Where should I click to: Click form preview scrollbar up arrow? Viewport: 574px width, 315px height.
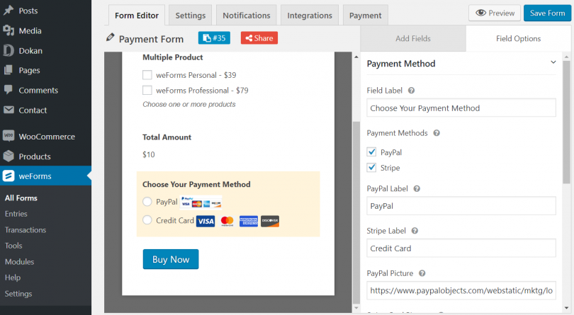[356, 57]
